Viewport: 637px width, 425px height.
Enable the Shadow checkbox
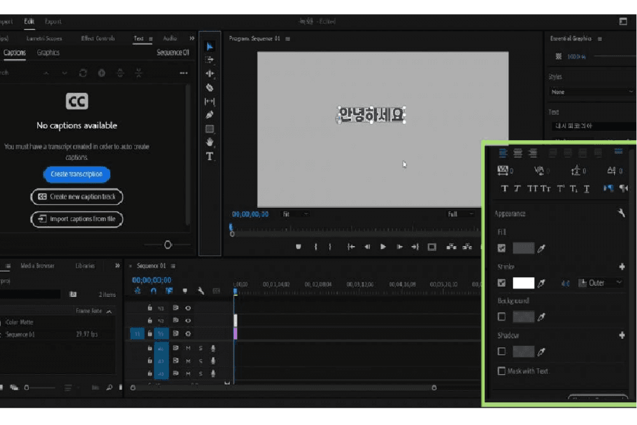click(502, 352)
